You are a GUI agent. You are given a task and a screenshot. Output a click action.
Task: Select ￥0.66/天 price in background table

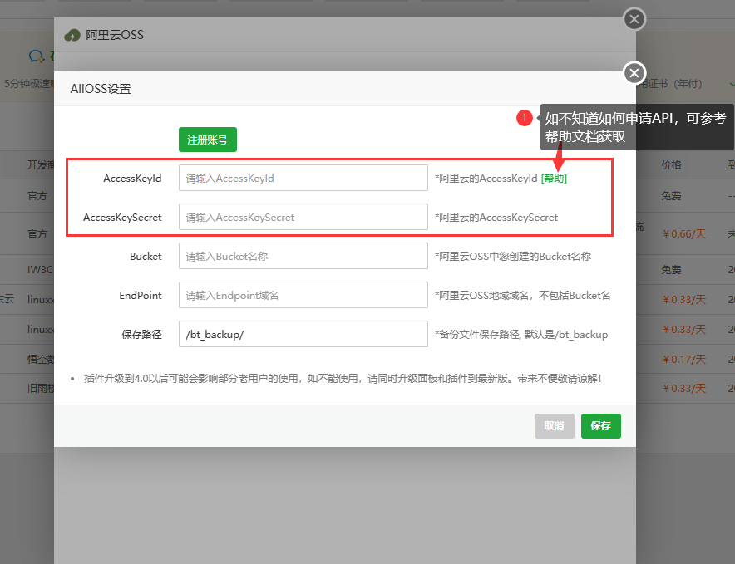coord(684,233)
